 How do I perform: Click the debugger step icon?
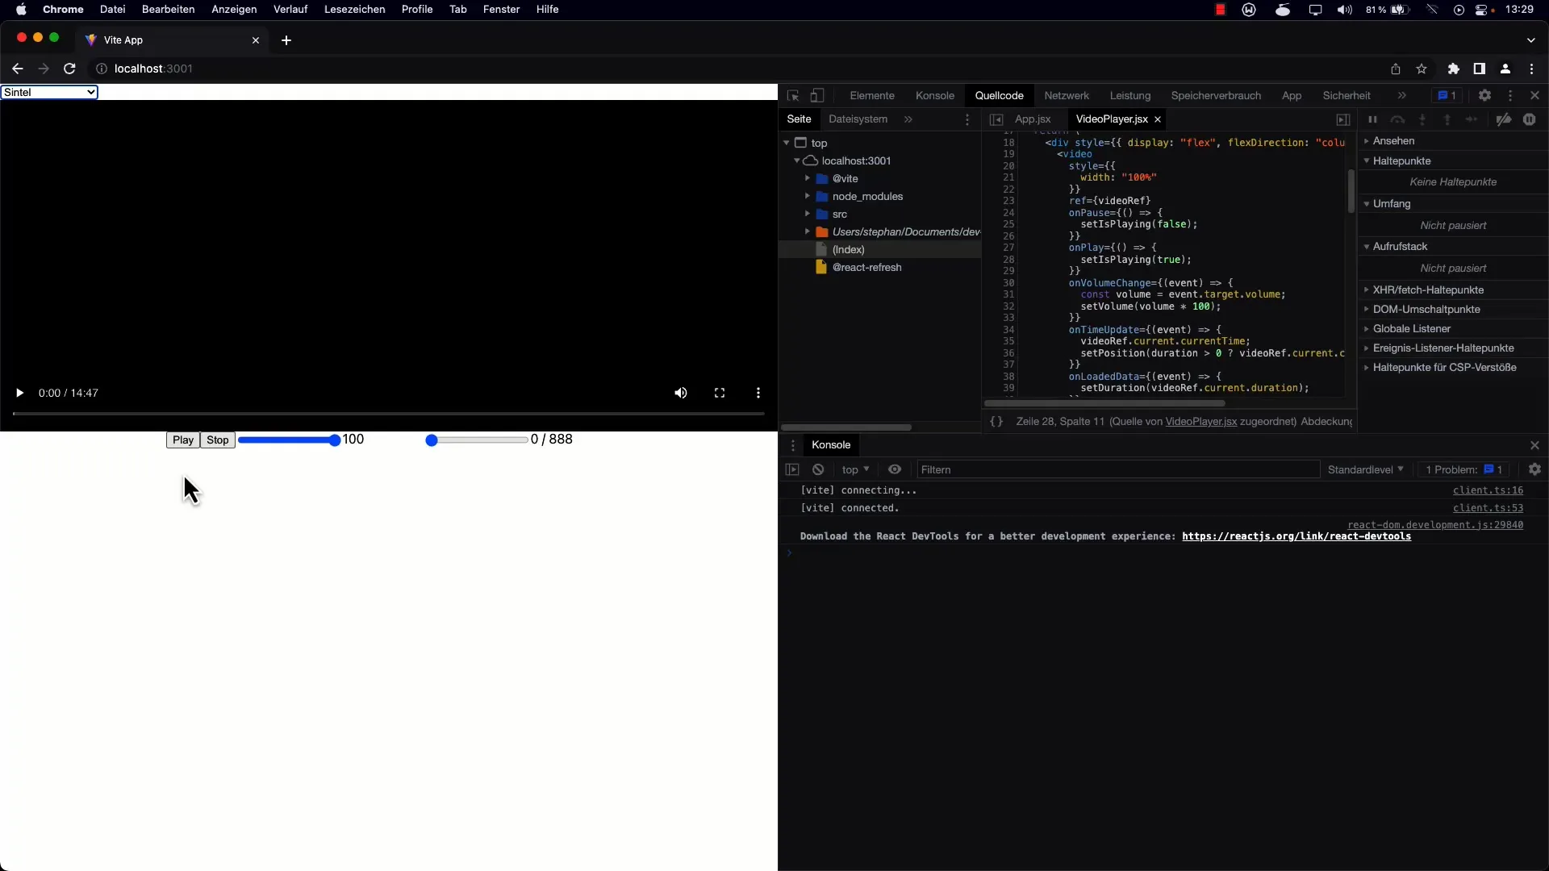tap(1472, 119)
